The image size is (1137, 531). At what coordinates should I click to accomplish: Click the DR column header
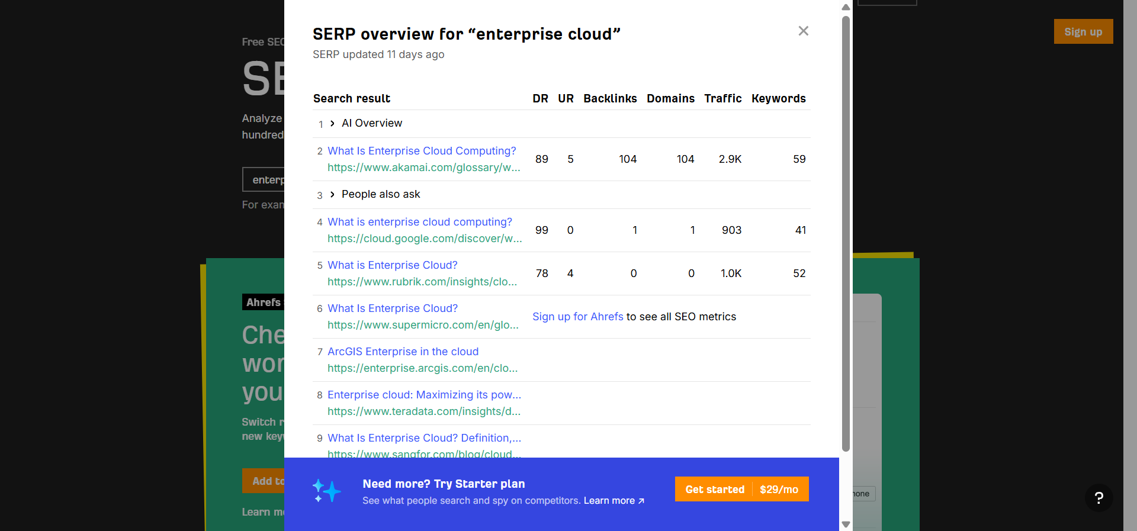click(x=540, y=98)
